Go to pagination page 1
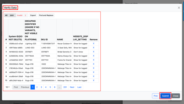This screenshot has height=104, width=184. coord(33,87)
